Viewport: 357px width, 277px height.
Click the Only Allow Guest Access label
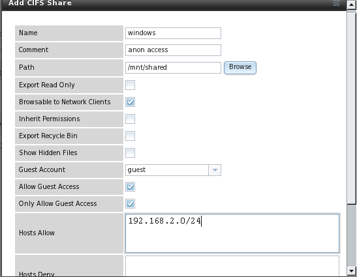tap(58, 203)
